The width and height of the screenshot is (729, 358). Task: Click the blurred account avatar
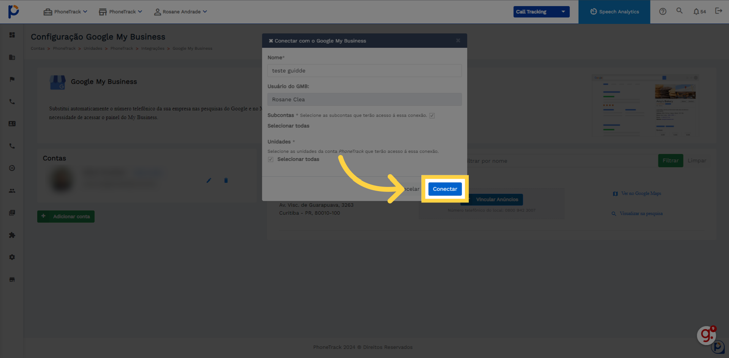(x=62, y=180)
